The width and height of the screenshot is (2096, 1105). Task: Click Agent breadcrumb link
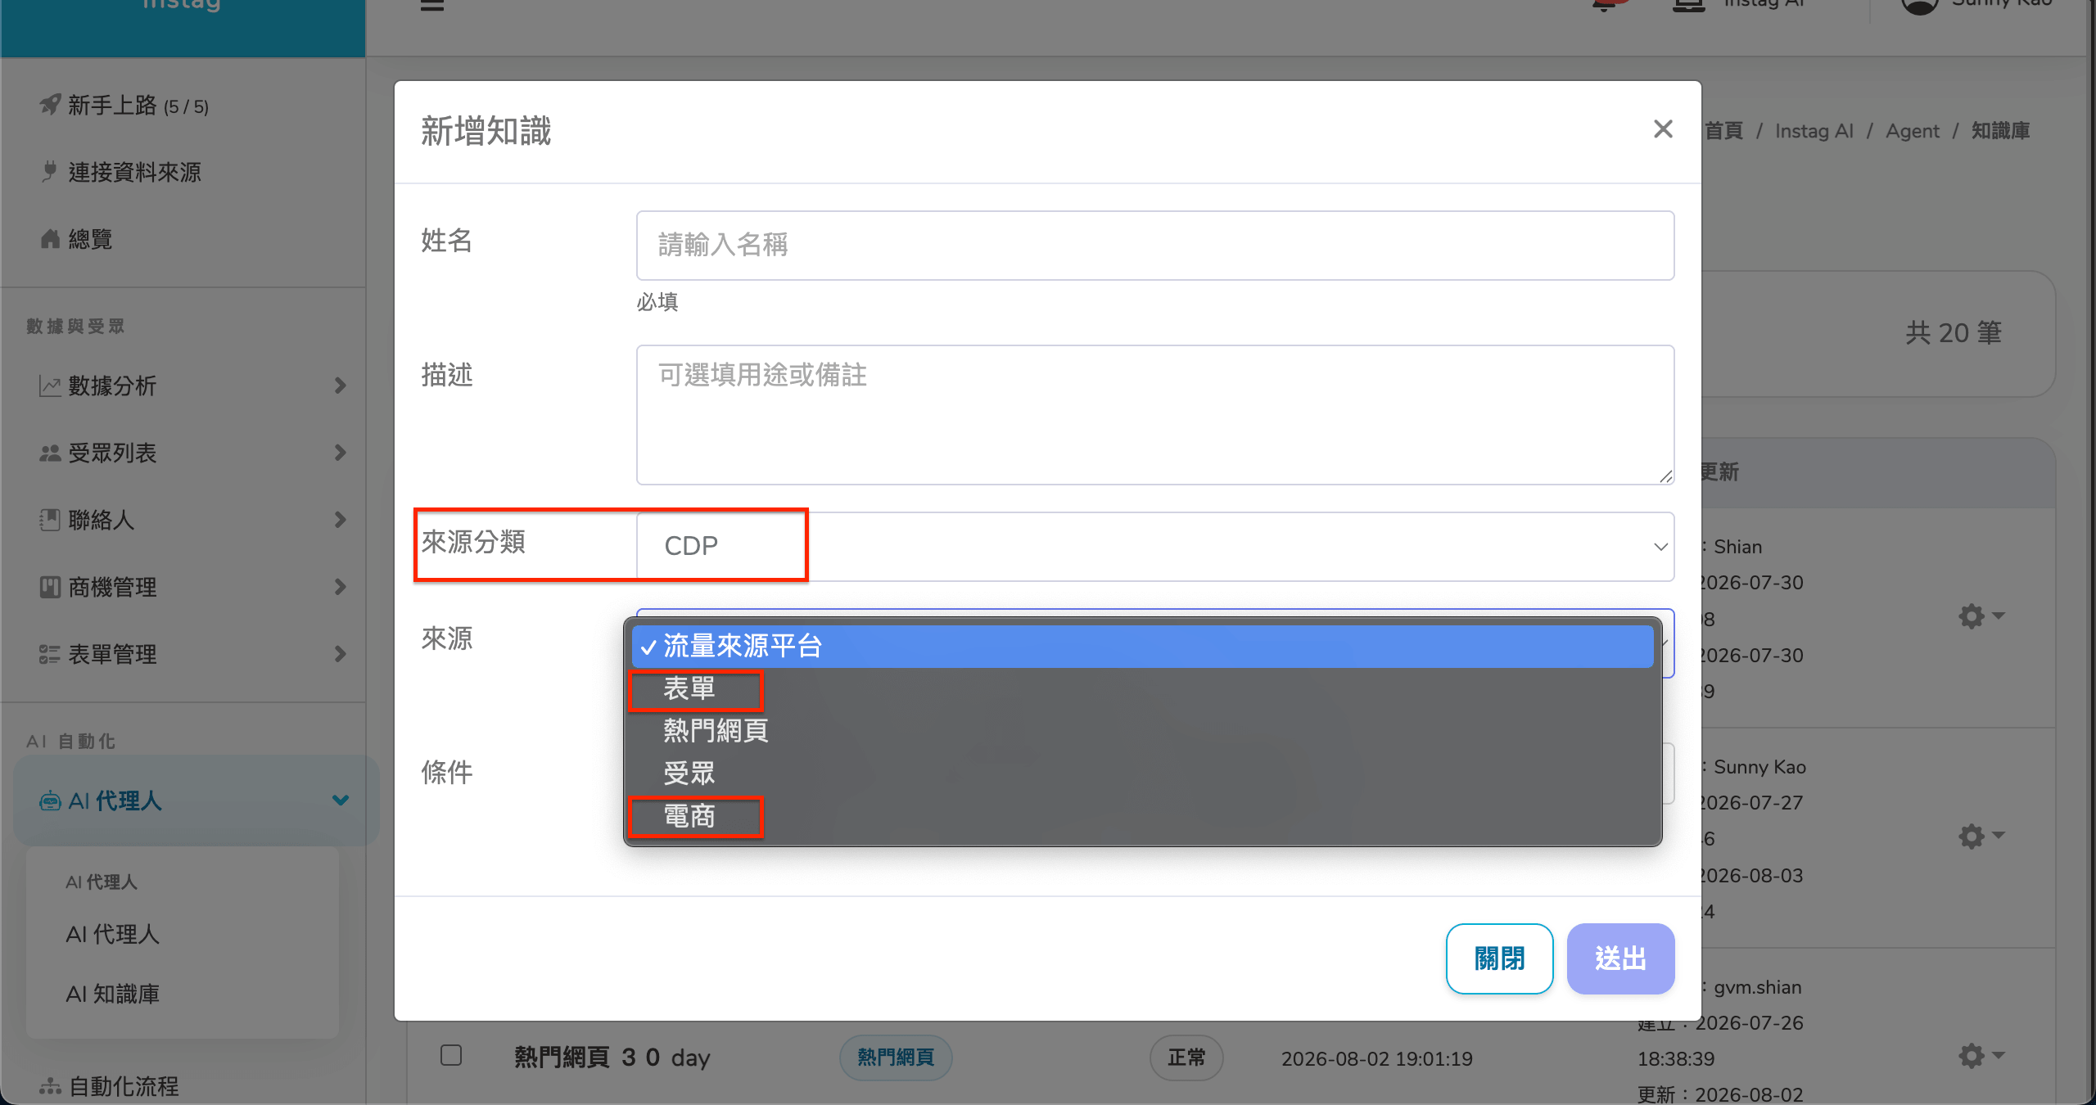click(1913, 131)
